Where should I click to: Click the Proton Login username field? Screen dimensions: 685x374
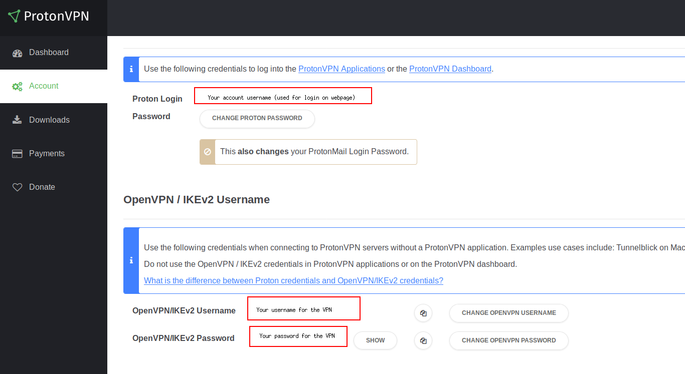point(283,96)
